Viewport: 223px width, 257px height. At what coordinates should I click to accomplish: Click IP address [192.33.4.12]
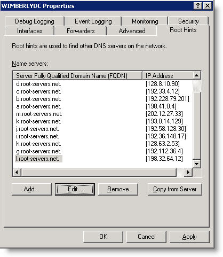click(x=163, y=91)
